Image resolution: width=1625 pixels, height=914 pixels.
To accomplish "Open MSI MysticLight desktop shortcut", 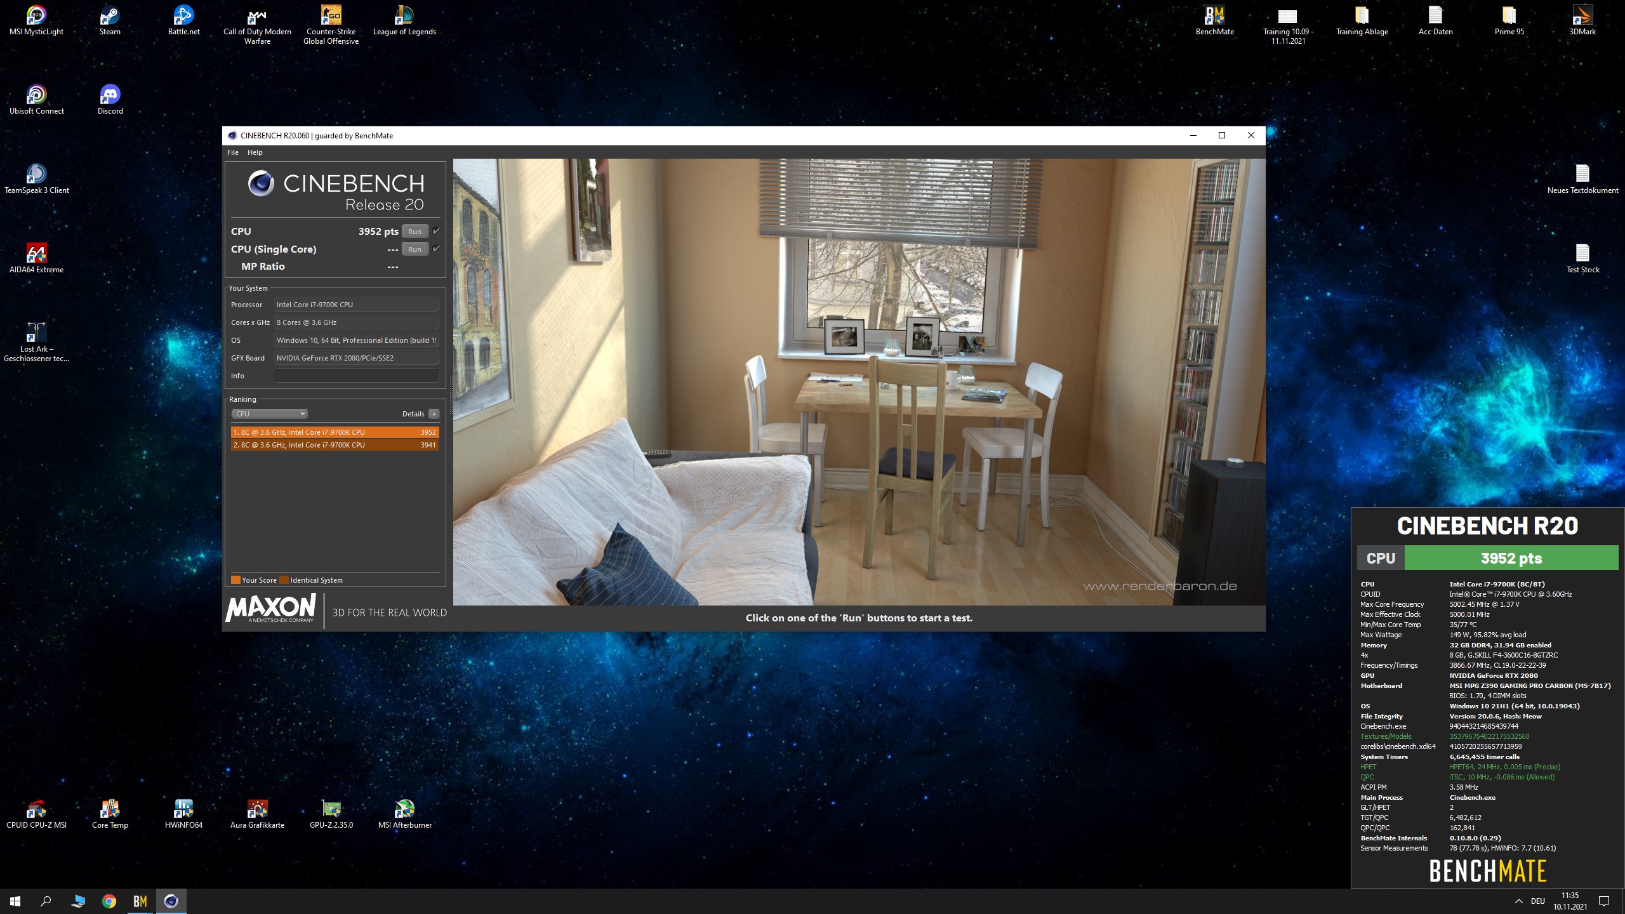I will click(x=36, y=20).
